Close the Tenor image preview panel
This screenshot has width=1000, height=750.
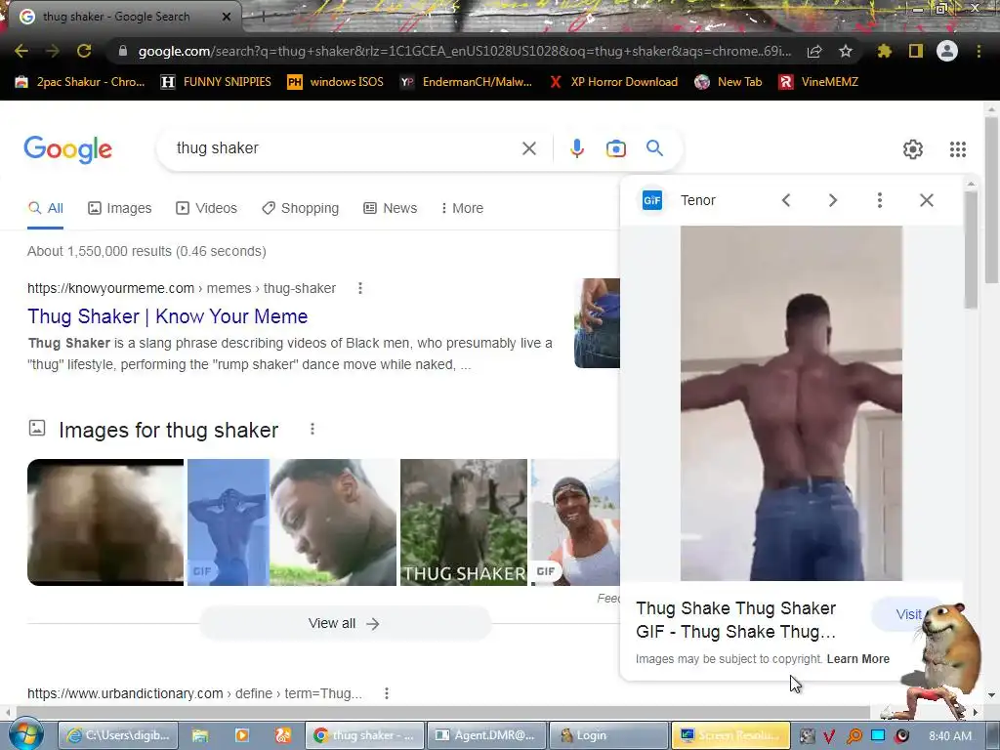pos(927,200)
